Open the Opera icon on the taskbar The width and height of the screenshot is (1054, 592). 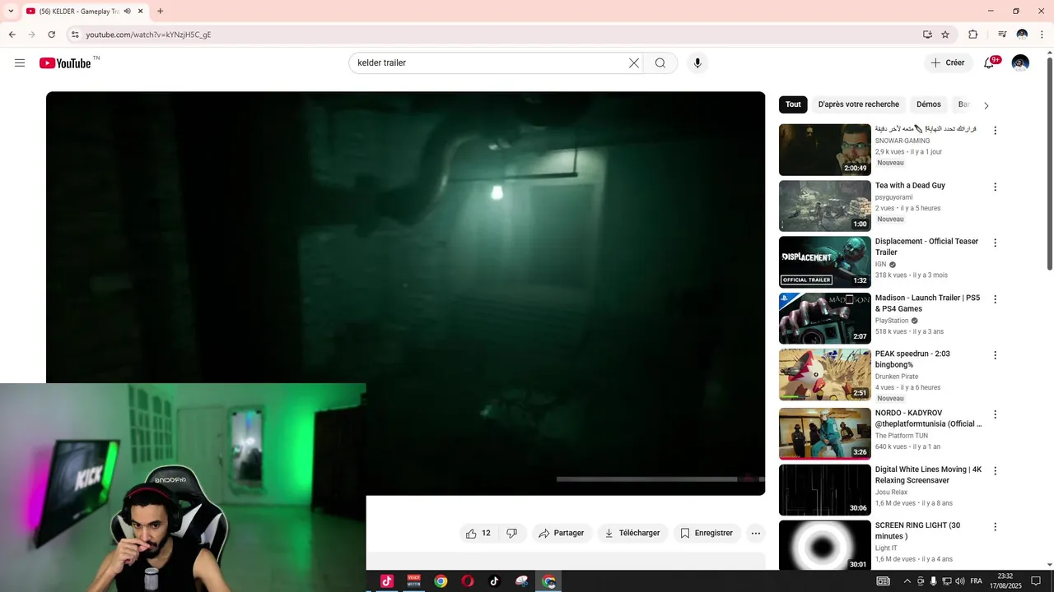(468, 581)
